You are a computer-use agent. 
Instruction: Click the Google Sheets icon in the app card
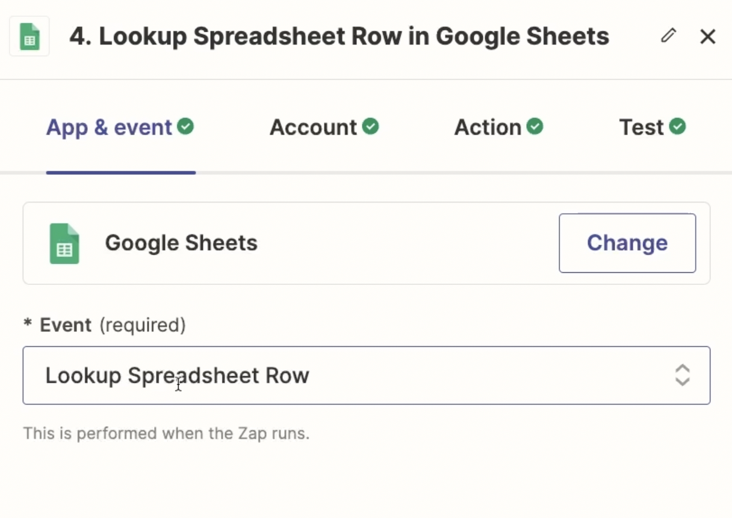[64, 243]
